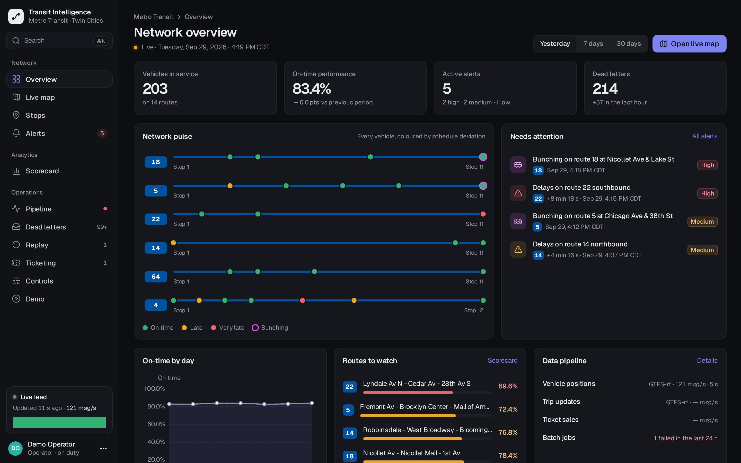
Task: Click the Active alerts stat card
Action: point(505,88)
